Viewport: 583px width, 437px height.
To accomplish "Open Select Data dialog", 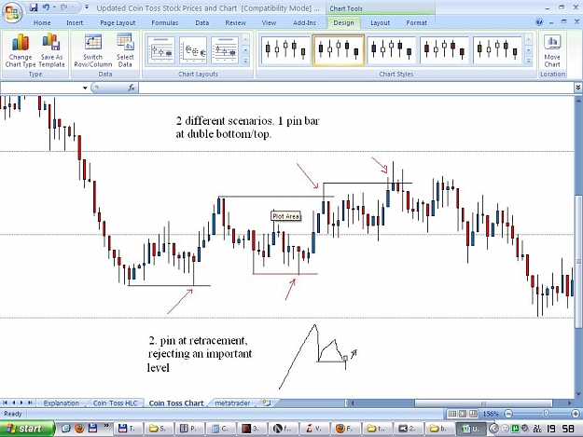I will coord(125,50).
